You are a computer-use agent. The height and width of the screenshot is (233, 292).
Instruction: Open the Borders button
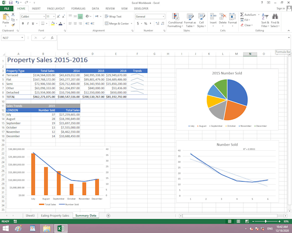click(43, 24)
